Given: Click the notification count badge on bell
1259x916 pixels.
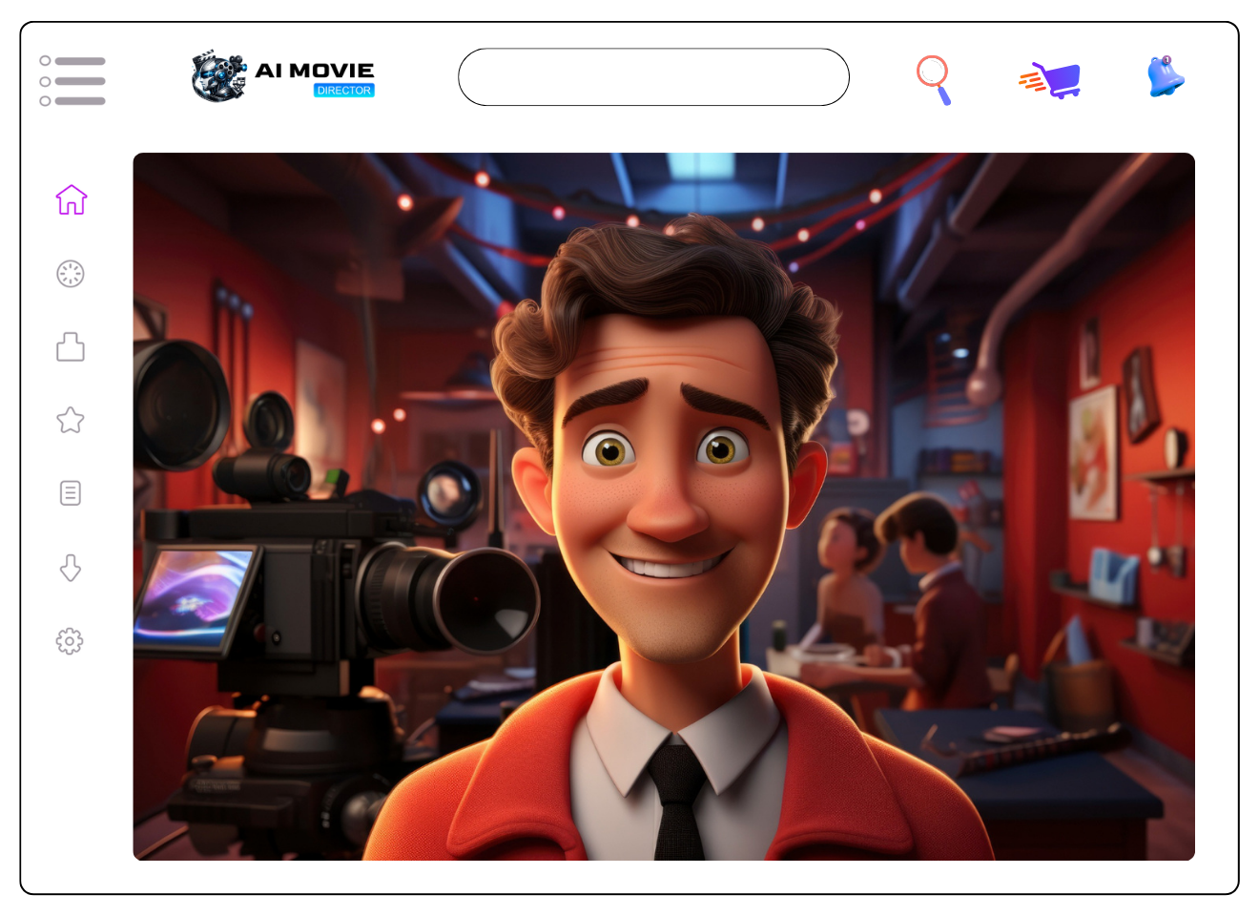Looking at the screenshot, I should [x=1166, y=60].
